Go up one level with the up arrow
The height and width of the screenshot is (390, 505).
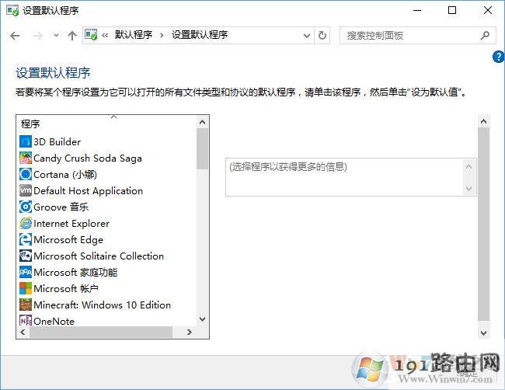click(72, 36)
